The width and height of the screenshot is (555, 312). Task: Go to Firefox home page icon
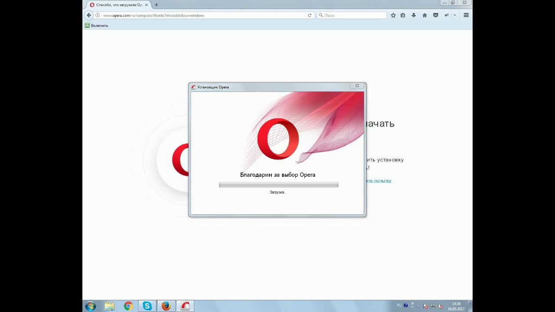[424, 15]
